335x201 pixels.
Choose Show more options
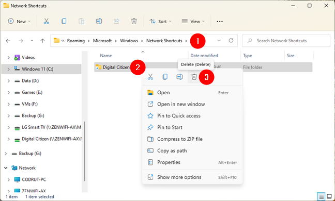(192, 177)
